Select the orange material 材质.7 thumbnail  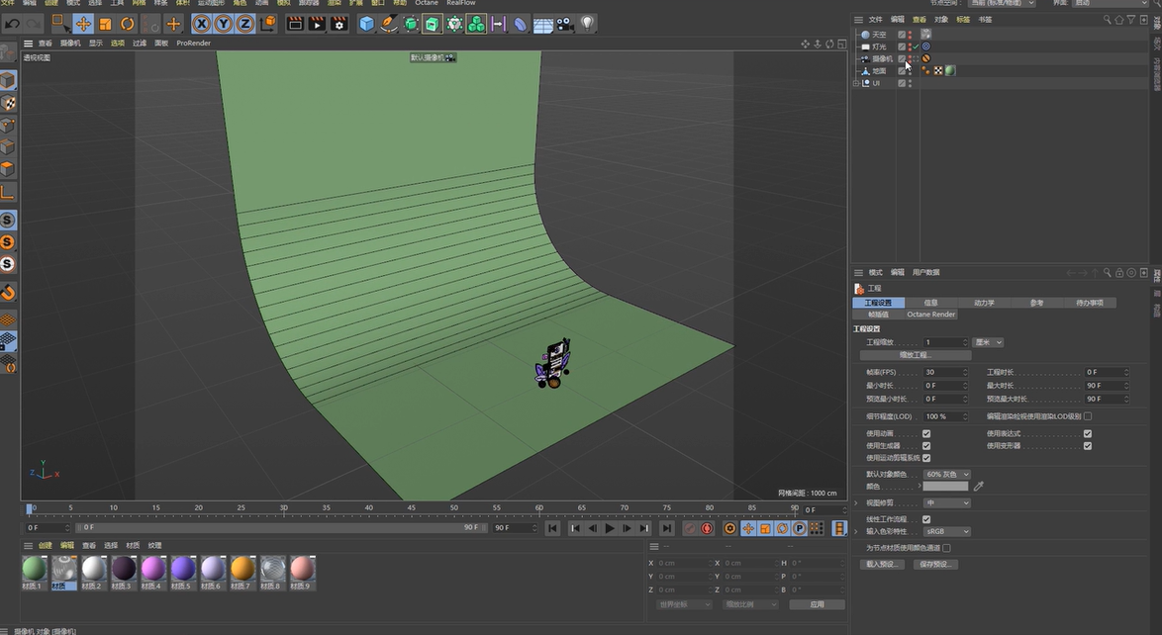242,569
